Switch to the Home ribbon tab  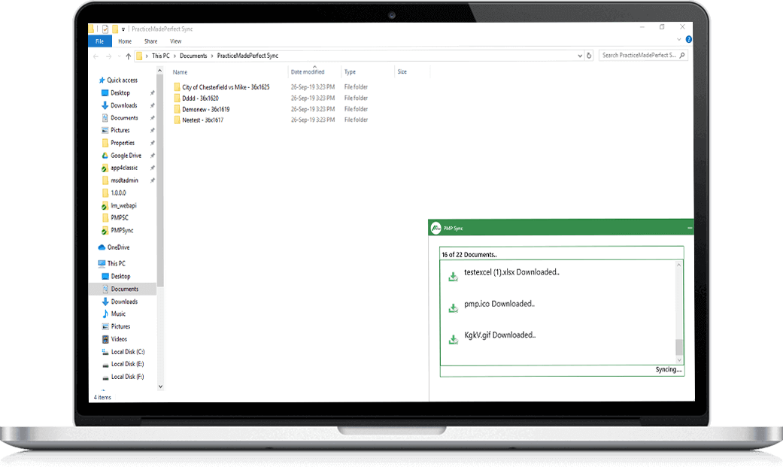point(125,41)
